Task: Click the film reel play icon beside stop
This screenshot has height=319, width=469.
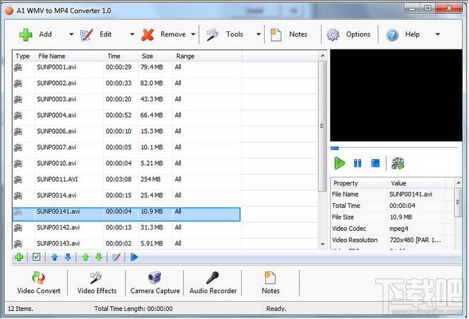Action: tap(398, 163)
